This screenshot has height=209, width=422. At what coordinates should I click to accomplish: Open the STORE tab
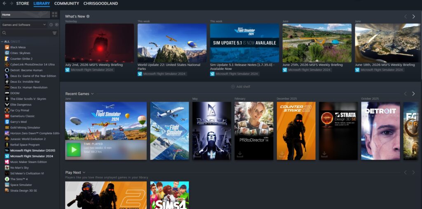pyautogui.click(x=23, y=3)
